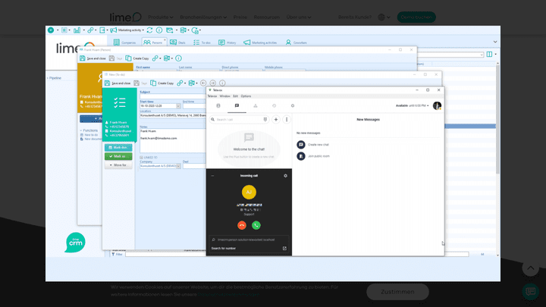Image resolution: width=546 pixels, height=307 pixels.
Task: Open the Start time date picker dropdown
Action: [x=178, y=106]
